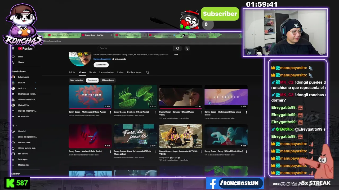
Task: Open Danny Ocean - Vuelve (Official Audio) title
Action: [85, 151]
